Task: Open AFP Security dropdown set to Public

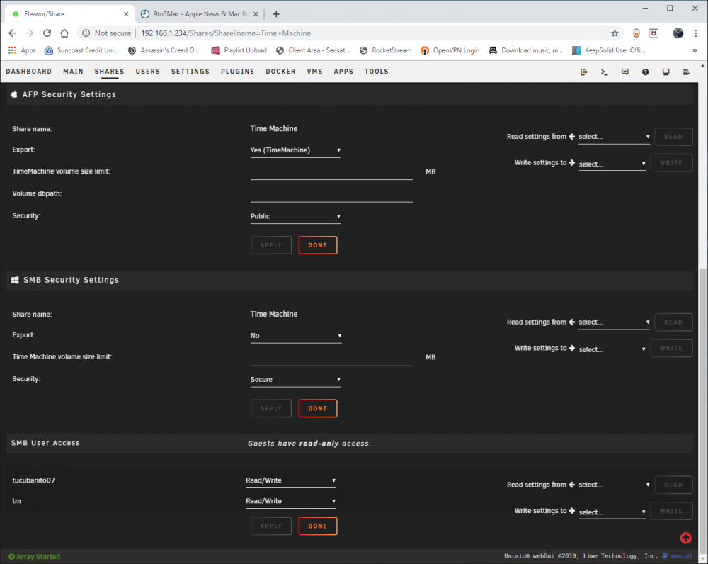Action: tap(295, 217)
